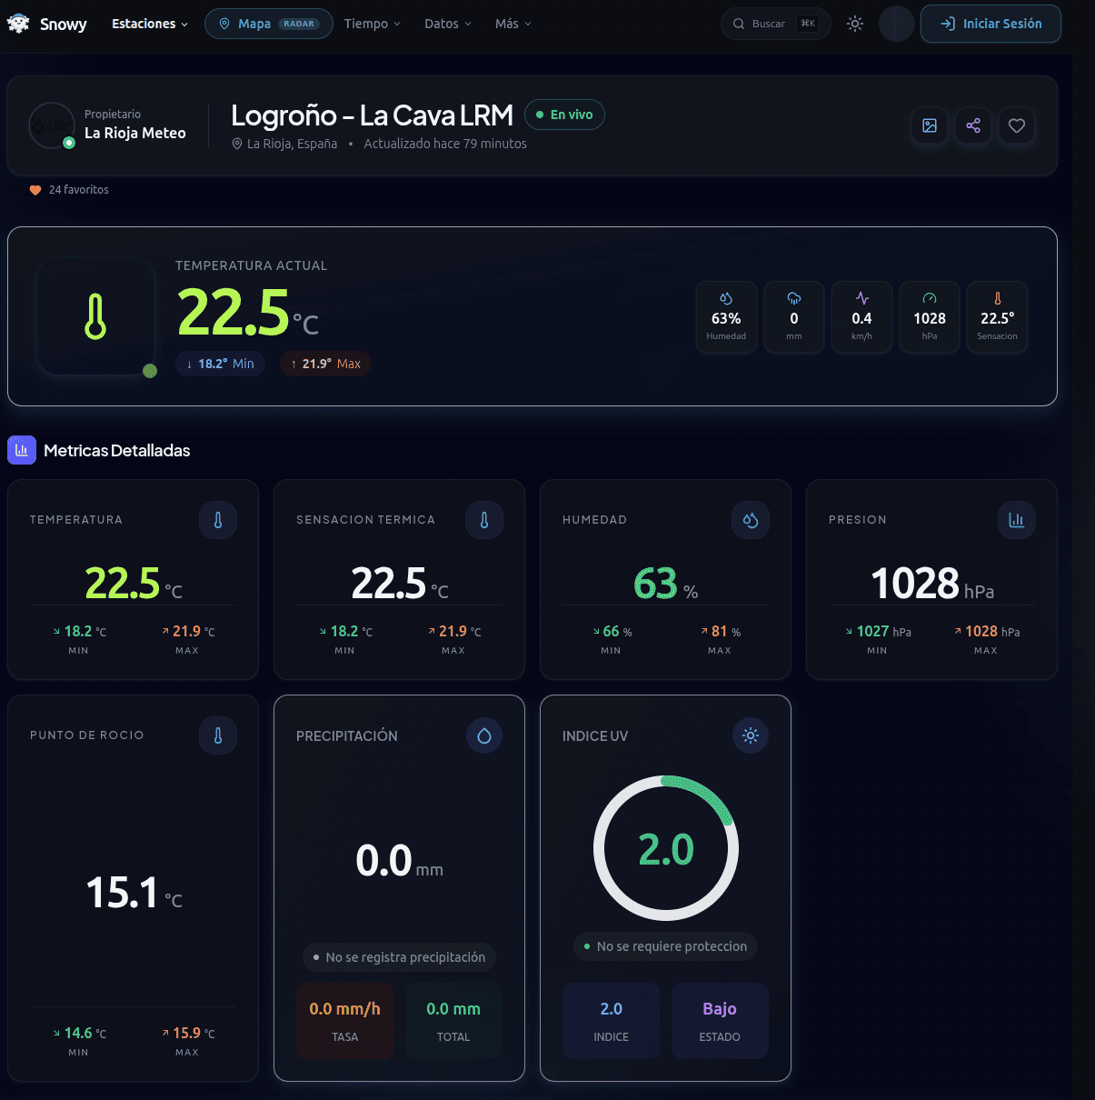
Task: Toggle the En vivo live status badge
Action: [564, 115]
